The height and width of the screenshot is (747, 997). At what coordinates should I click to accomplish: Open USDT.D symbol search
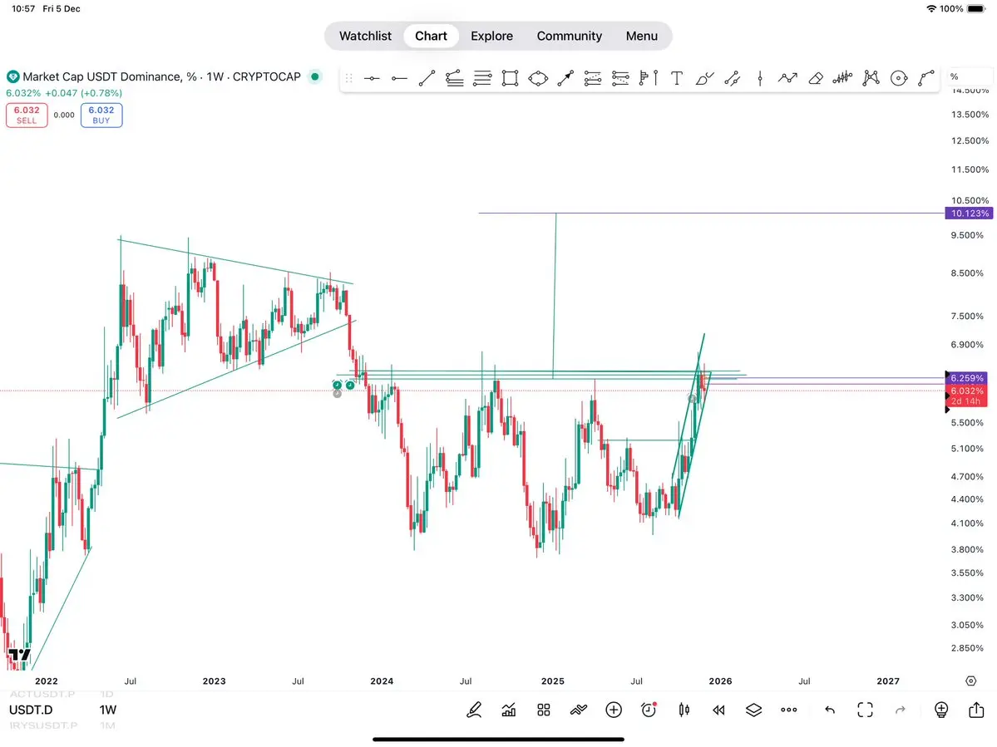pyautogui.click(x=31, y=710)
